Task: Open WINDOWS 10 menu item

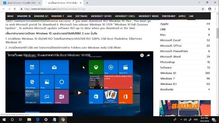Action: tap(24, 16)
